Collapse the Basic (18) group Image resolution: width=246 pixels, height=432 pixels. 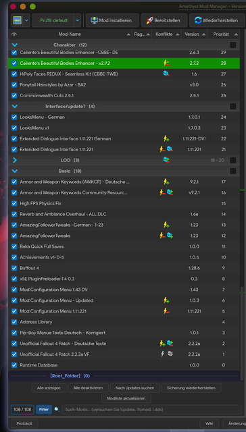click(15, 171)
